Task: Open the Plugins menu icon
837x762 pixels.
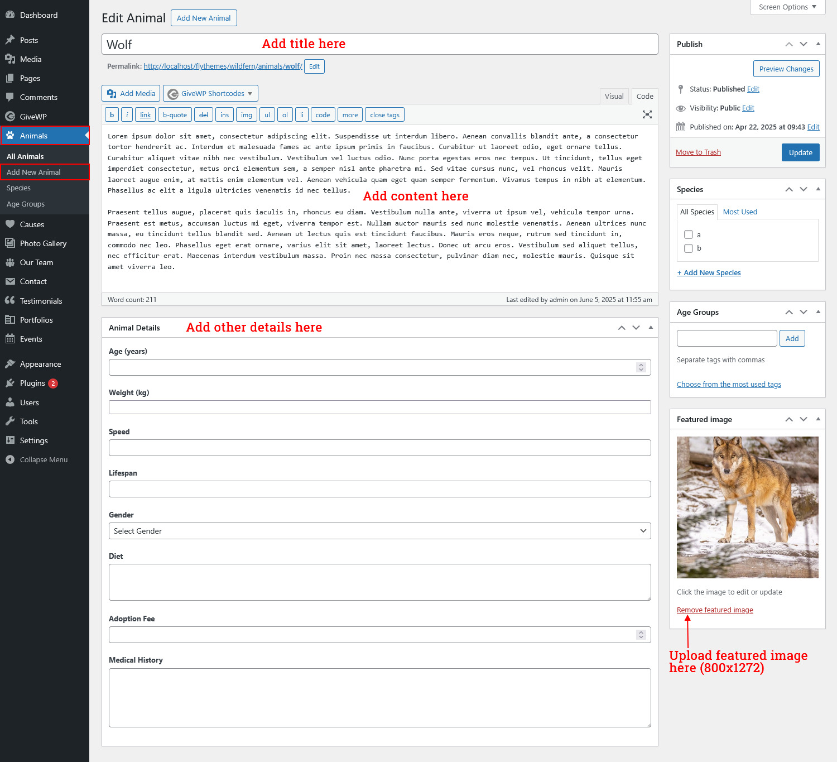Action: pyautogui.click(x=10, y=383)
